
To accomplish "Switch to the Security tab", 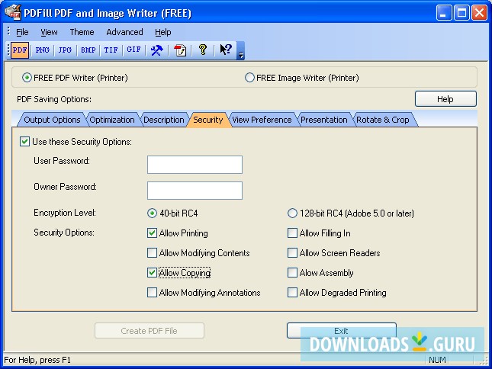I will point(208,120).
